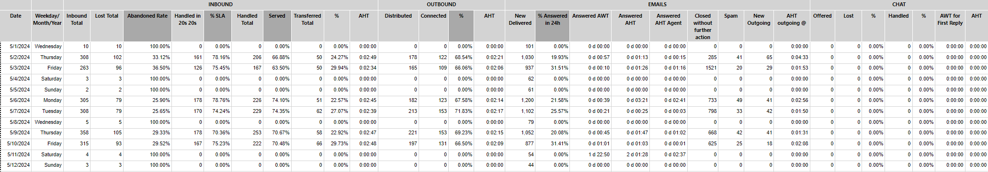Click the Connected column header
Screen dimensions: 988x172
tap(433, 26)
